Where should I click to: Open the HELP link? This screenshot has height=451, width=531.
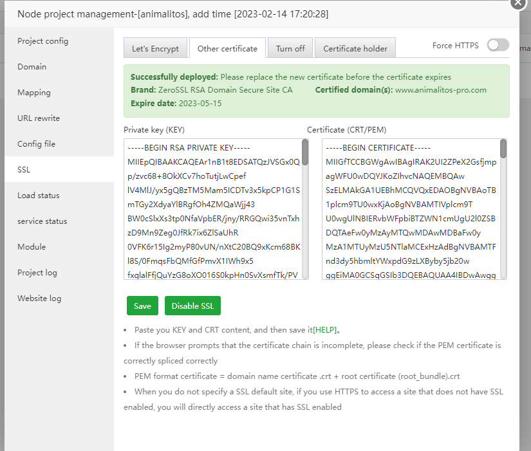(x=325, y=331)
